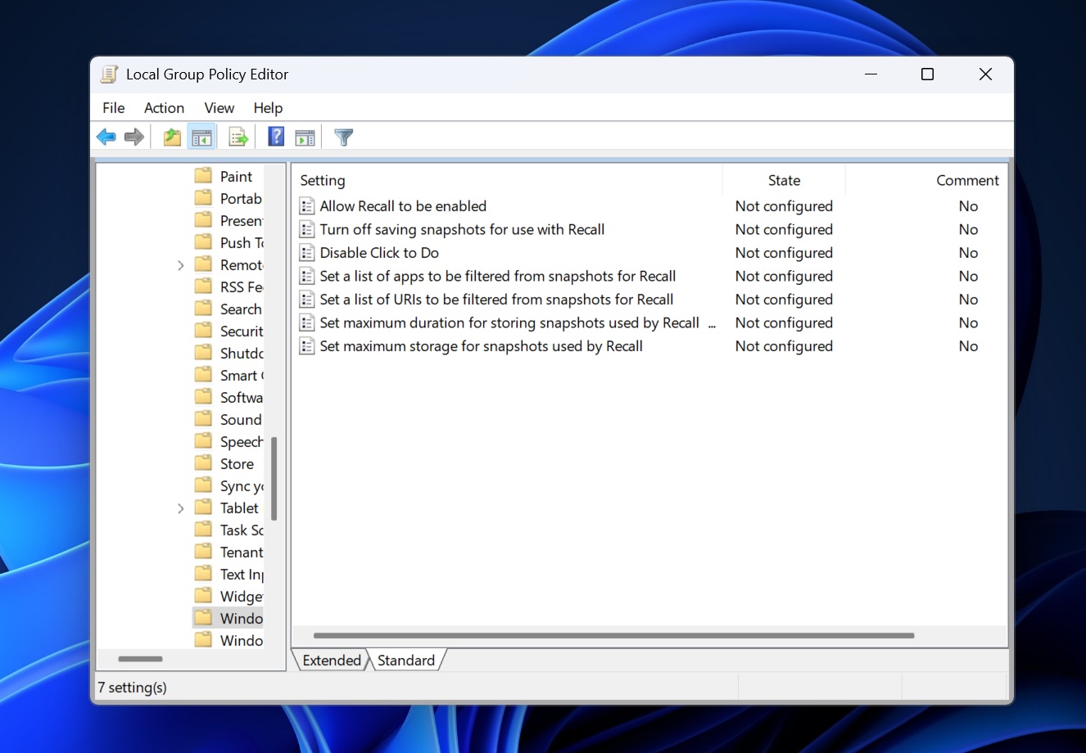Screen dimensions: 1086x753
Task: Toggle the Show/Hide Console Tree icon
Action: [201, 137]
